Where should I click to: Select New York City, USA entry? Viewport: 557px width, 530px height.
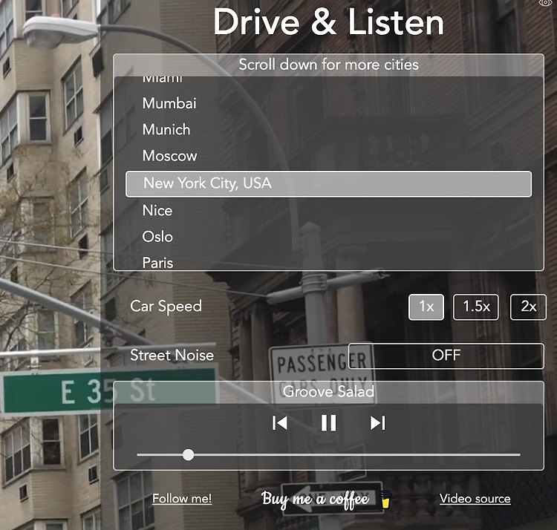point(328,184)
